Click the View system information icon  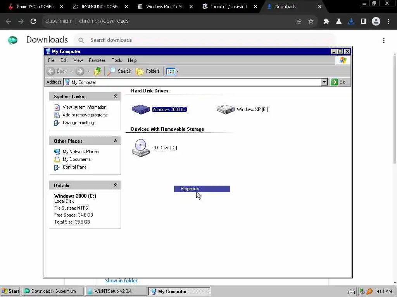coord(57,108)
